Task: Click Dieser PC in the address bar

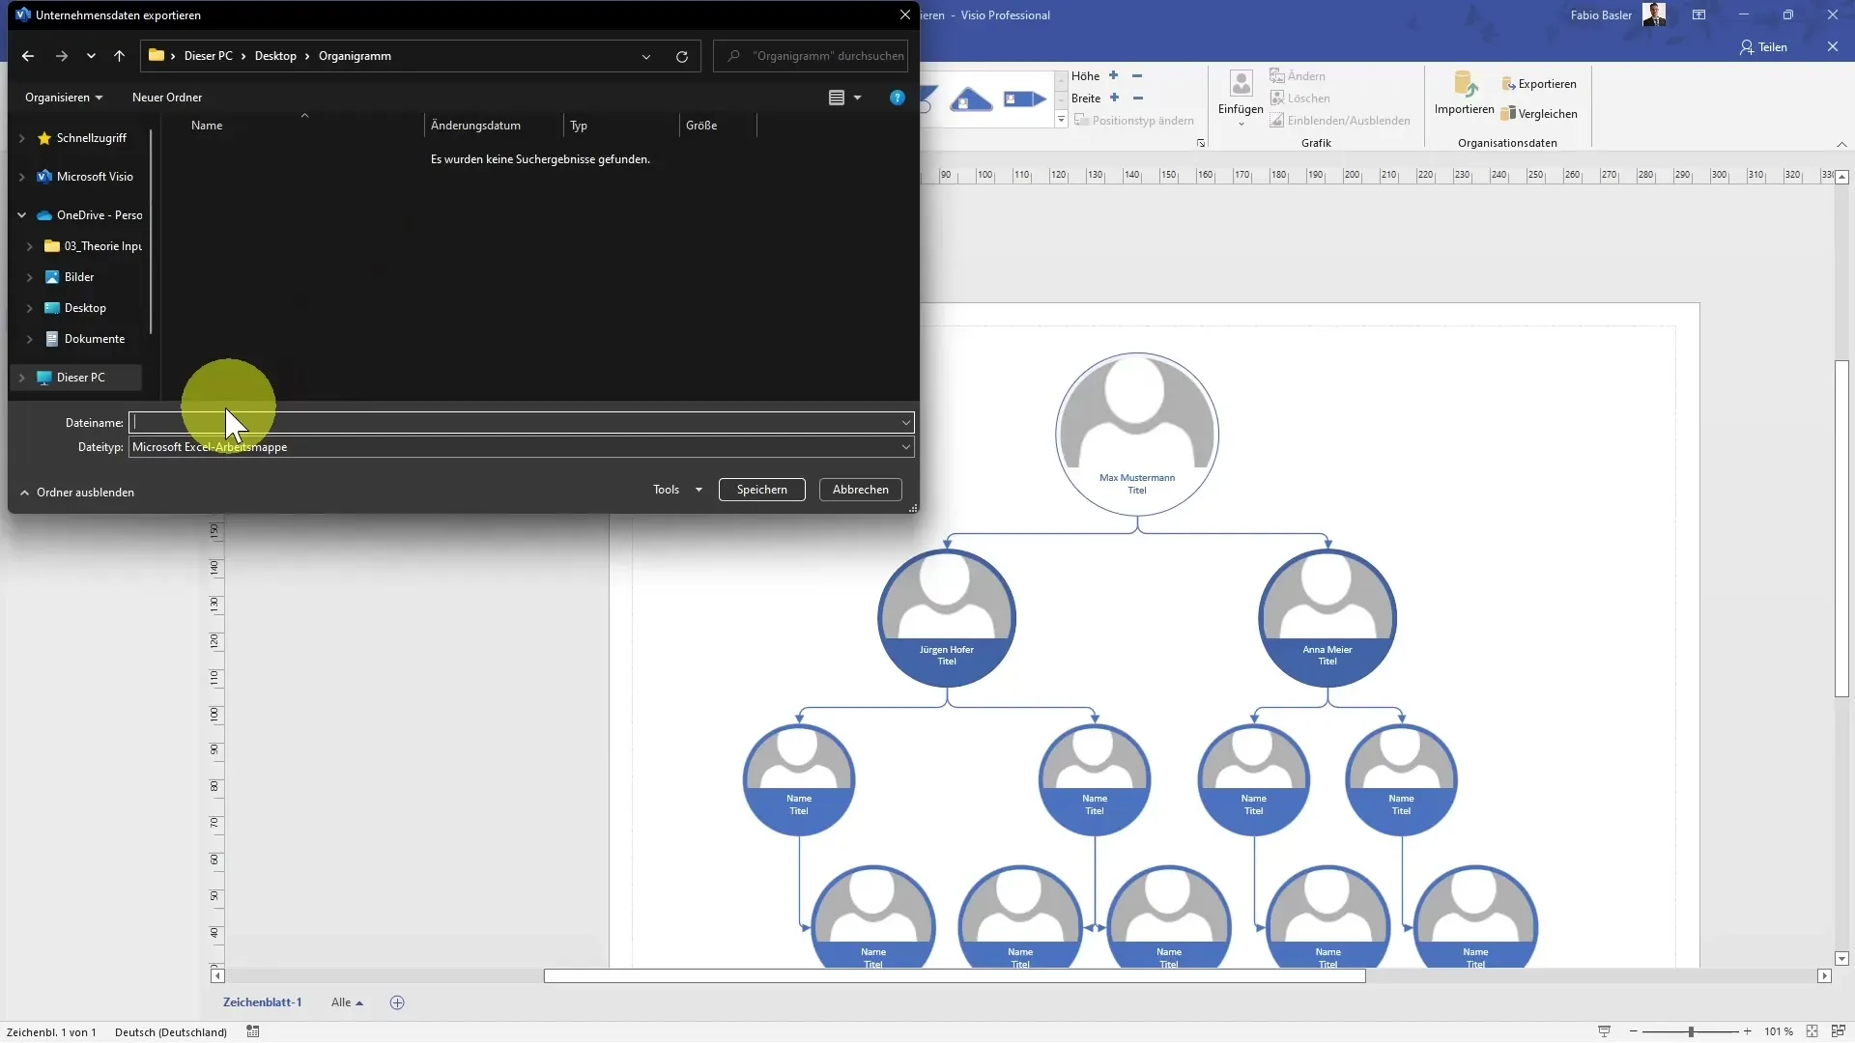Action: pos(209,56)
